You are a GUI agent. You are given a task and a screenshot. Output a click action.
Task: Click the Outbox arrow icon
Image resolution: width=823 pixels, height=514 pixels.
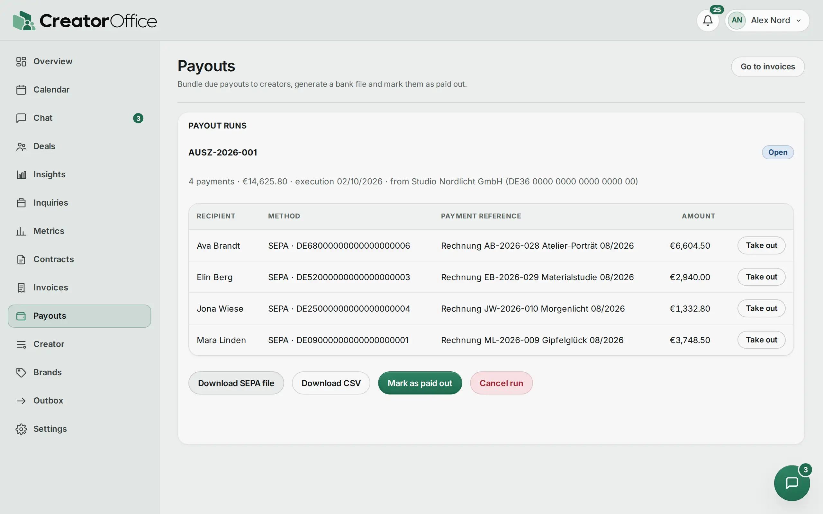coord(21,401)
